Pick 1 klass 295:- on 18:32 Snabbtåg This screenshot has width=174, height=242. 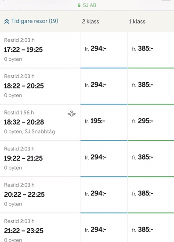[151, 122]
